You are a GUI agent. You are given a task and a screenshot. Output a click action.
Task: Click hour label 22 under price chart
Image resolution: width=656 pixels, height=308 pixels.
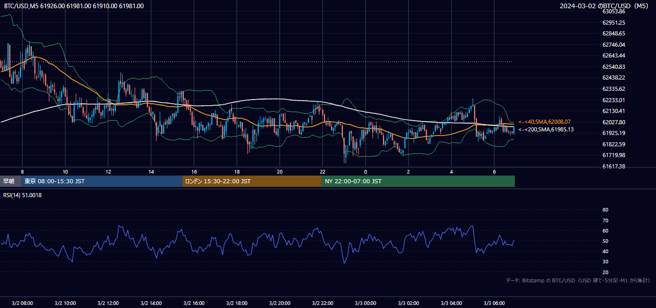pyautogui.click(x=322, y=171)
